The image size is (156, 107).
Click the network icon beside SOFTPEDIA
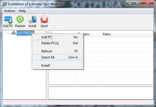[x=13, y=33]
